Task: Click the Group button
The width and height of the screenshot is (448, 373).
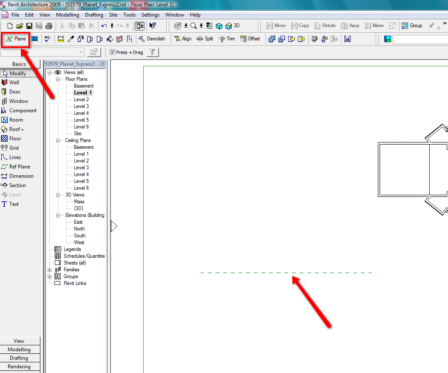Action: [412, 26]
